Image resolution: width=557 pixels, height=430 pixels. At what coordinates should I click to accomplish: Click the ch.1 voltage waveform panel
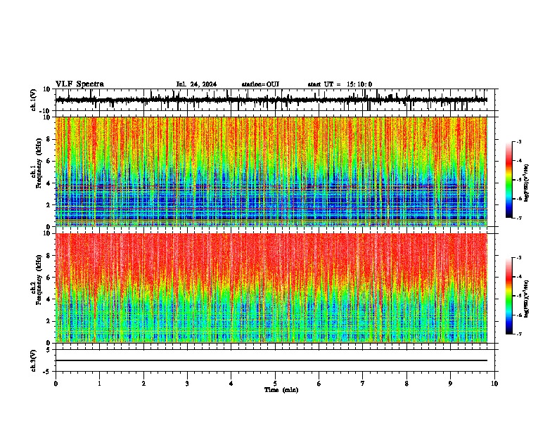coord(276,100)
